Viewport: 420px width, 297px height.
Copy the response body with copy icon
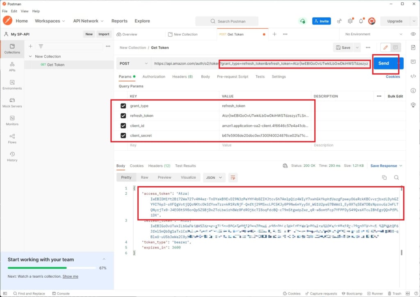click(384, 177)
